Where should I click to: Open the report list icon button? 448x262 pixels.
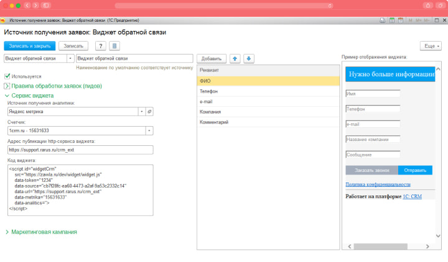point(114,46)
